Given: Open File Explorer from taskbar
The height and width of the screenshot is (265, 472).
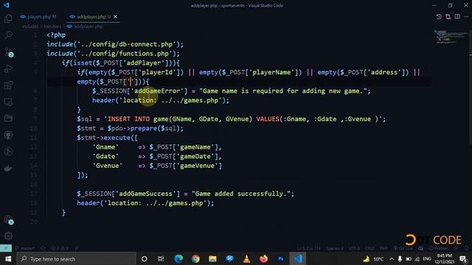Looking at the screenshot, I should pyautogui.click(x=212, y=258).
